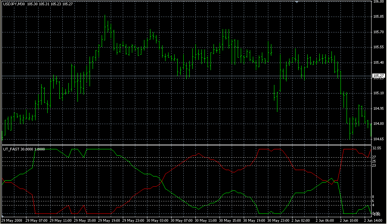Click the 23 level on indicator scale
387x224 pixels.
(x=374, y=166)
